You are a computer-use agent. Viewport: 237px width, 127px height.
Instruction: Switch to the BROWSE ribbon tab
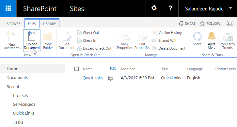coord(13,24)
